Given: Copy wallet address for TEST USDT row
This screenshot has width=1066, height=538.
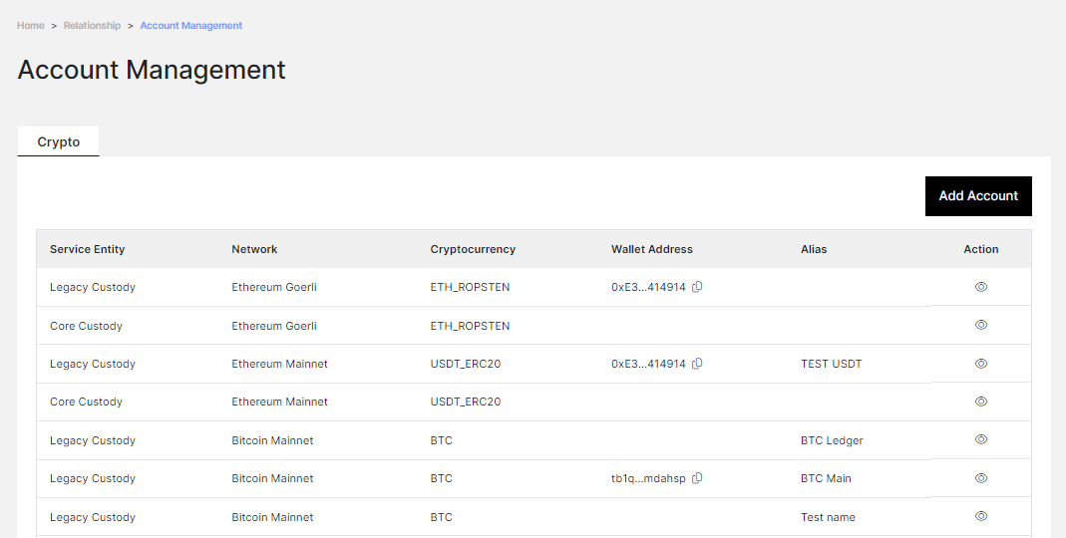Looking at the screenshot, I should pos(697,364).
